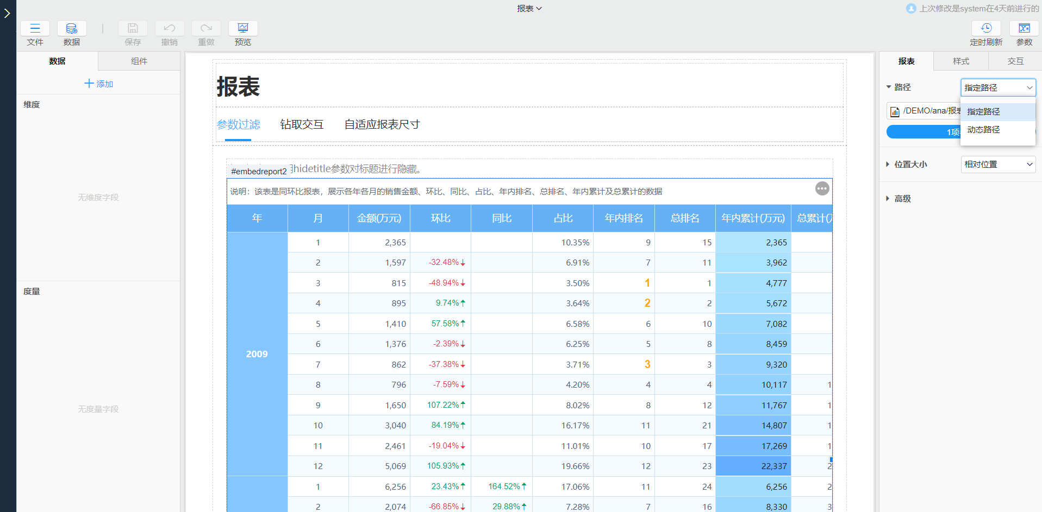Image resolution: width=1042 pixels, height=512 pixels.
Task: Choose 指定路径 option in the list
Action: point(983,112)
